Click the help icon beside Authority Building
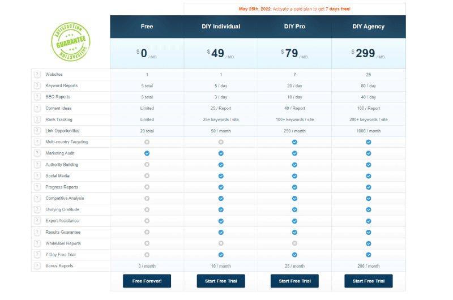 pyautogui.click(x=37, y=165)
